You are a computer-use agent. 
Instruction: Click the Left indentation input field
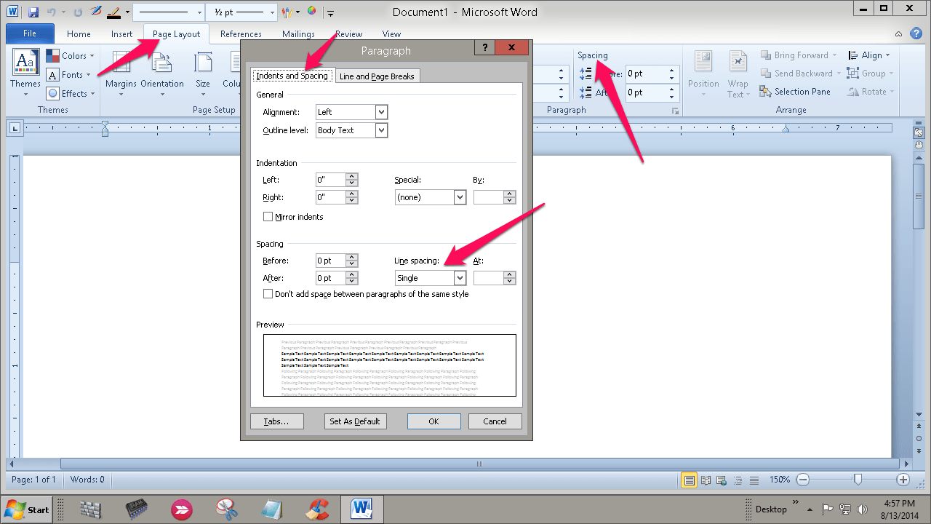(x=331, y=180)
